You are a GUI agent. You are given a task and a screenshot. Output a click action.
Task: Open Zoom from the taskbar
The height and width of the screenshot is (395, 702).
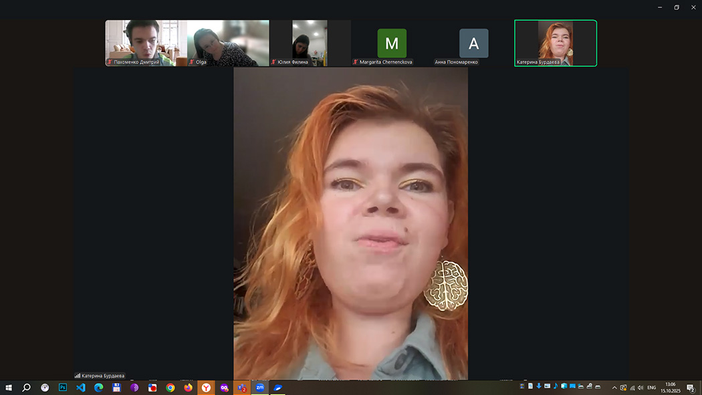[260, 388]
